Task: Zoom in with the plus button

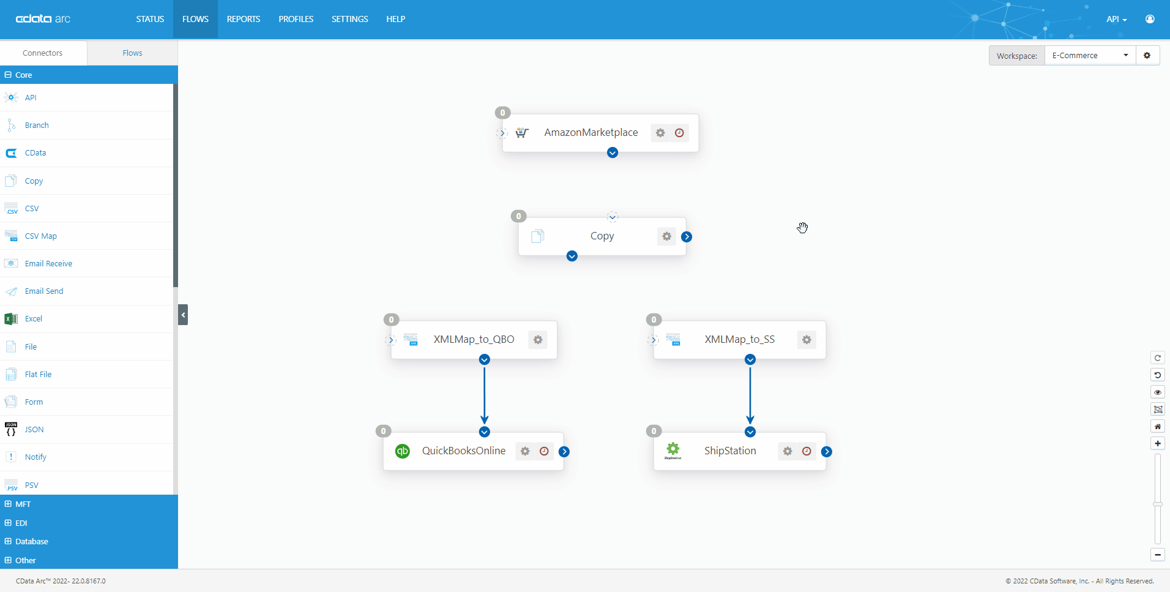Action: pos(1158,443)
